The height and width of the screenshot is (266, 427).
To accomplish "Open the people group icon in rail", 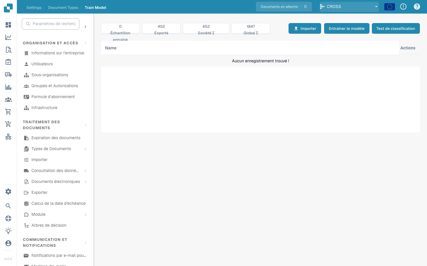I will [8, 100].
